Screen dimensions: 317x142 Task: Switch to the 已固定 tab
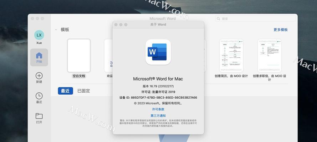point(84,91)
